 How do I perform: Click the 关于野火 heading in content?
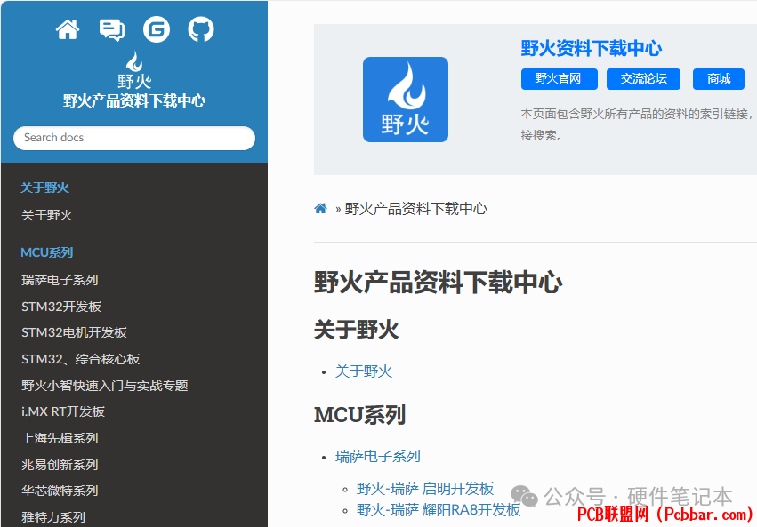point(357,331)
